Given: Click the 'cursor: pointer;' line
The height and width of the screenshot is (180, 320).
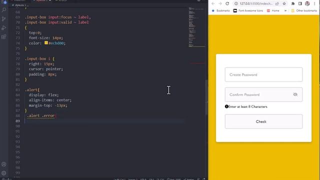Looking at the screenshot, I should pyautogui.click(x=46, y=69).
